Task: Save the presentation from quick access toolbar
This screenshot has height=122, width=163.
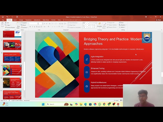Action: (3, 17)
